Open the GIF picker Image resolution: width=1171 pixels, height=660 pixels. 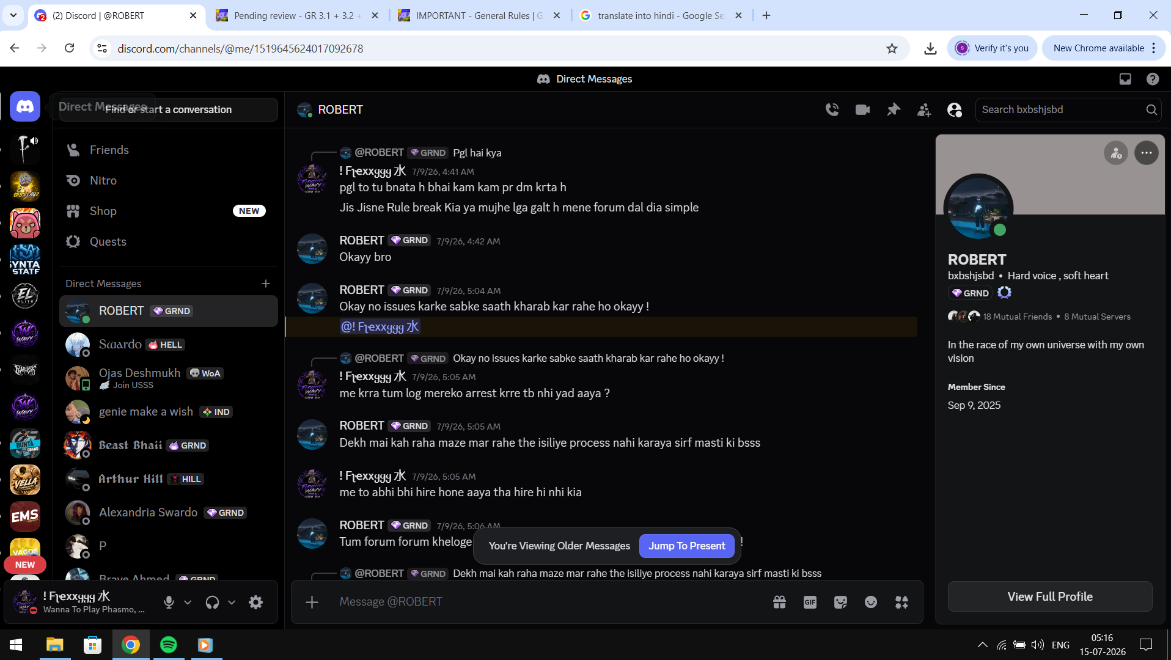(810, 602)
